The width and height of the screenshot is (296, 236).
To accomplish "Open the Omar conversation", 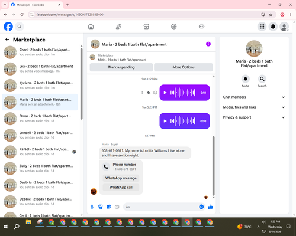I will (x=40, y=119).
